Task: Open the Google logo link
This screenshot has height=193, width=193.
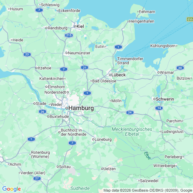Action: 12,189
